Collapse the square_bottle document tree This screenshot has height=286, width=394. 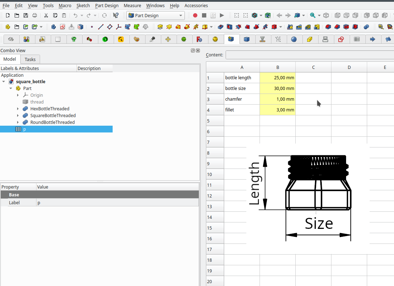tap(4, 81)
